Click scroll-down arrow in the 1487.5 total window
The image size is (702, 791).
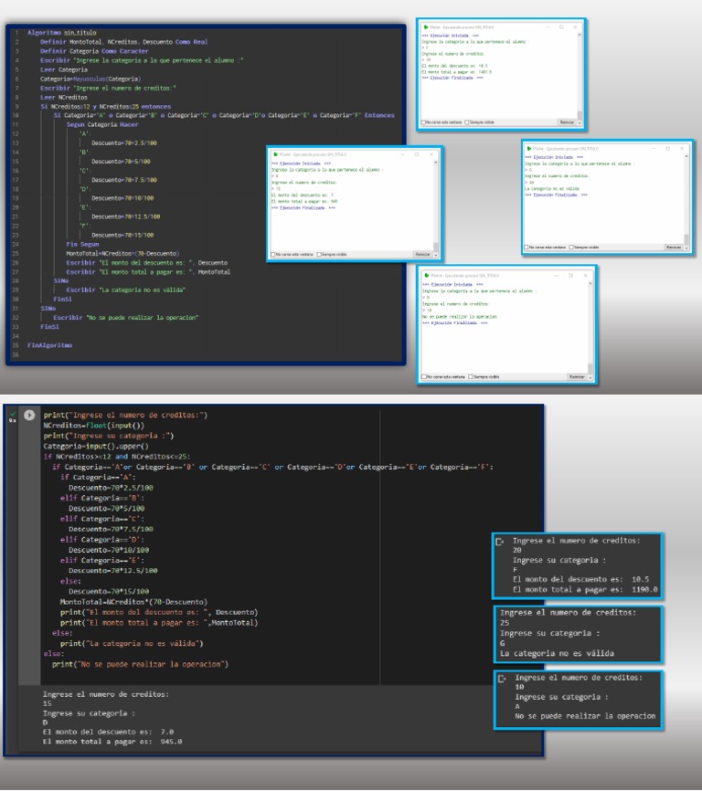pos(580,122)
